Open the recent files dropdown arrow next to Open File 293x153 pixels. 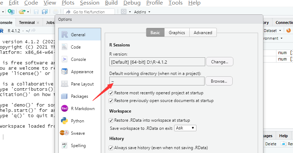[x=28, y=12]
